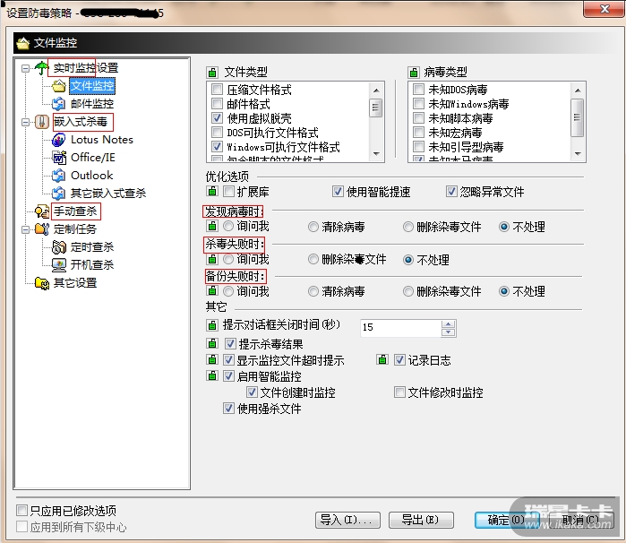The height and width of the screenshot is (543, 626).
Task: Click the Office/IE document icon
Action: point(59,158)
